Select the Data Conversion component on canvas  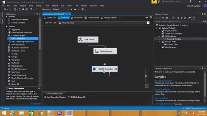(105, 51)
